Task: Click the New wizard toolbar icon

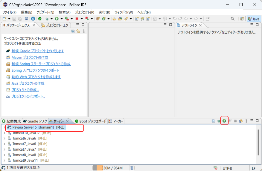Action: (4, 19)
